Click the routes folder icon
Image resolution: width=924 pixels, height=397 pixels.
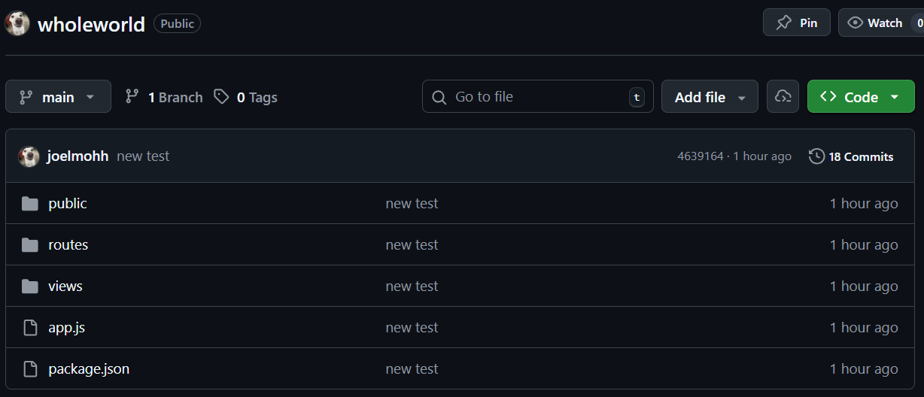tap(30, 245)
